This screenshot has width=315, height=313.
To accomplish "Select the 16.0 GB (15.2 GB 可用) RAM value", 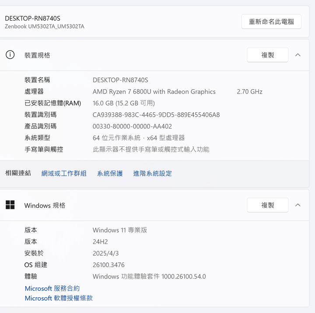I will (x=124, y=103).
